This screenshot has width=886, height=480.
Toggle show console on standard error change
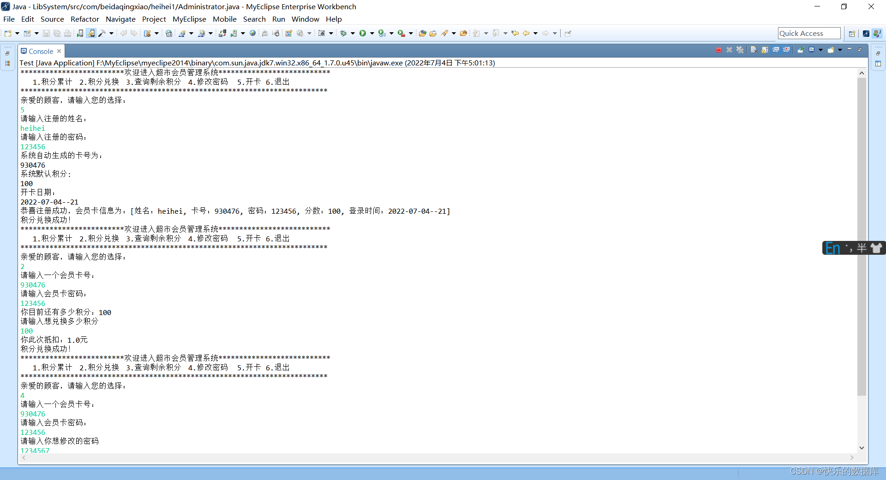click(787, 50)
